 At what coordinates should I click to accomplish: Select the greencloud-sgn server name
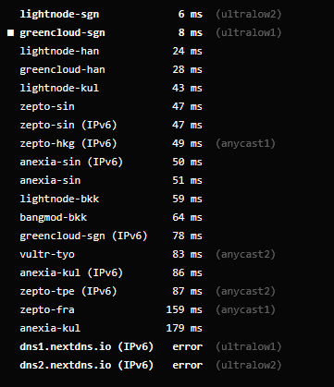click(62, 33)
